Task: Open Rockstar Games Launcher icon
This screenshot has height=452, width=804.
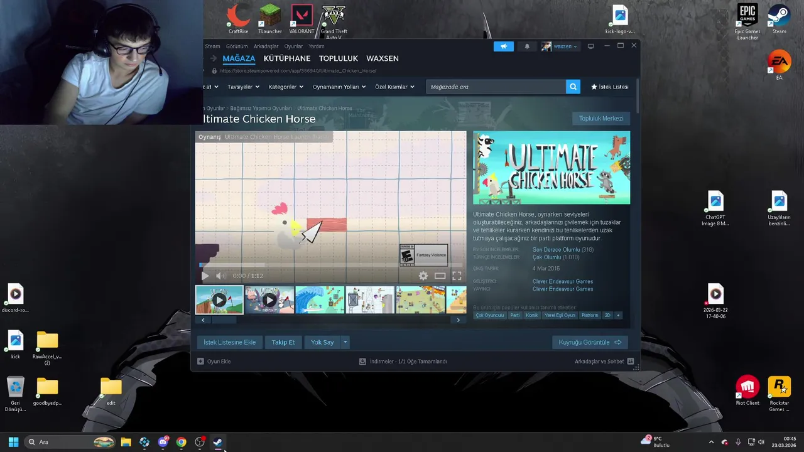Action: click(x=780, y=394)
